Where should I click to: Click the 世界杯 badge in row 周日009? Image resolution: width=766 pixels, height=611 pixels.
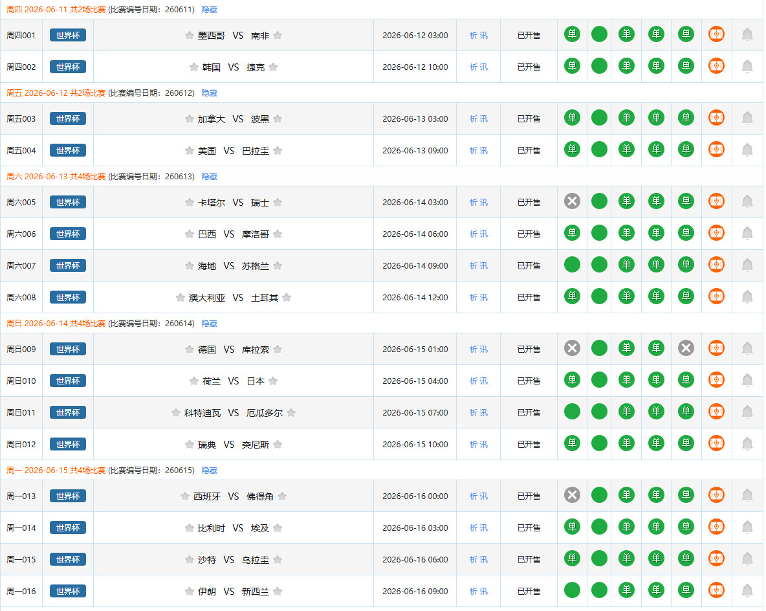[x=68, y=349]
